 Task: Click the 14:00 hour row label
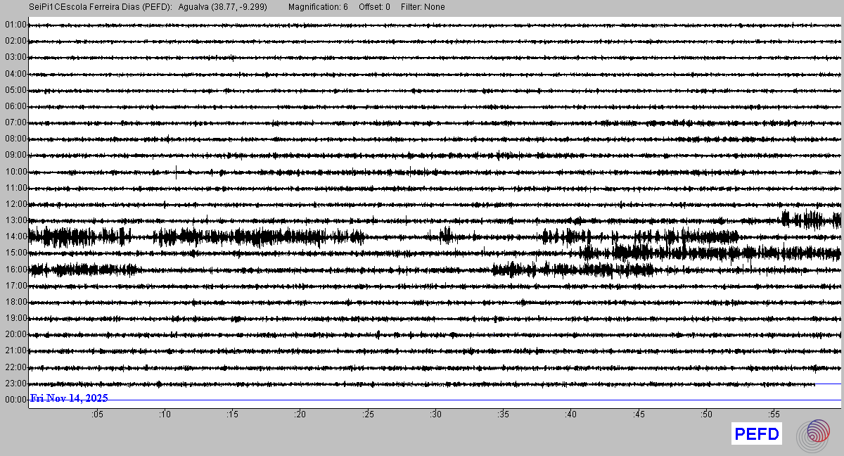point(15,236)
